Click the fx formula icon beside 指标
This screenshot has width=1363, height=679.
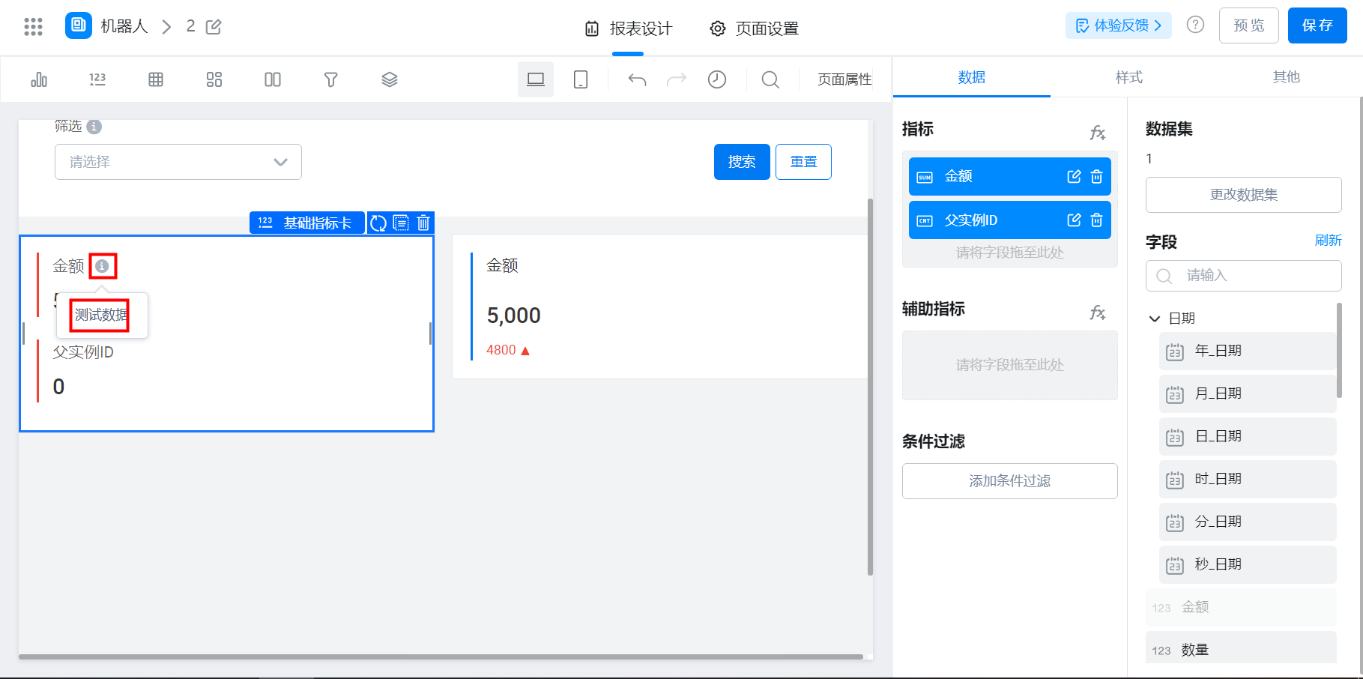[1098, 133]
